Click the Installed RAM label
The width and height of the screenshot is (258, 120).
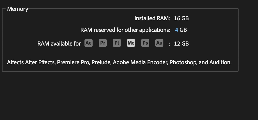[152, 18]
